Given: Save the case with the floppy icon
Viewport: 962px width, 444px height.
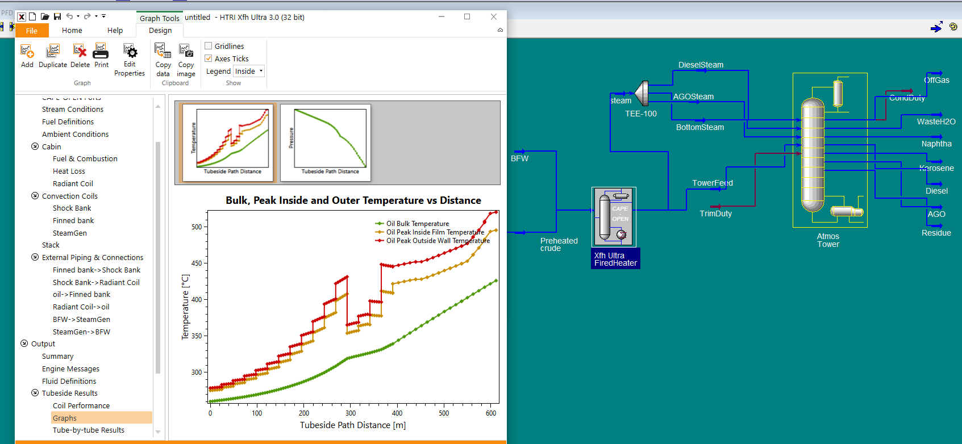Looking at the screenshot, I should pyautogui.click(x=57, y=16).
